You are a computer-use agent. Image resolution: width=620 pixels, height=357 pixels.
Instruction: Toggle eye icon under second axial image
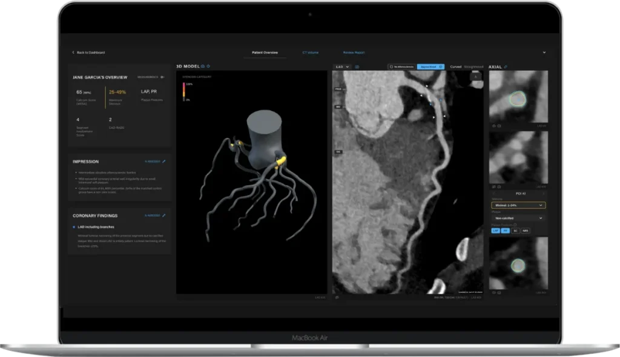494,186
